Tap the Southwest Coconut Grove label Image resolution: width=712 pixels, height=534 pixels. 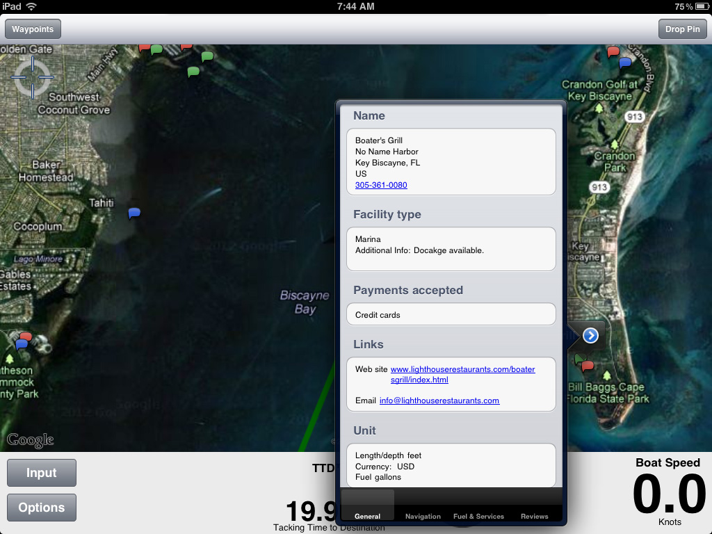point(74,104)
